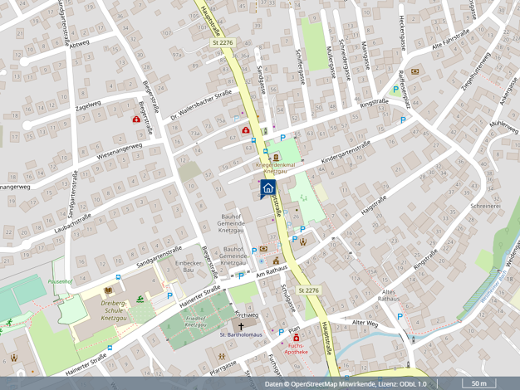Screen dimensions: 520x390
Task: Click the town hall icon at Am Rathaus
Action: pos(275,260)
